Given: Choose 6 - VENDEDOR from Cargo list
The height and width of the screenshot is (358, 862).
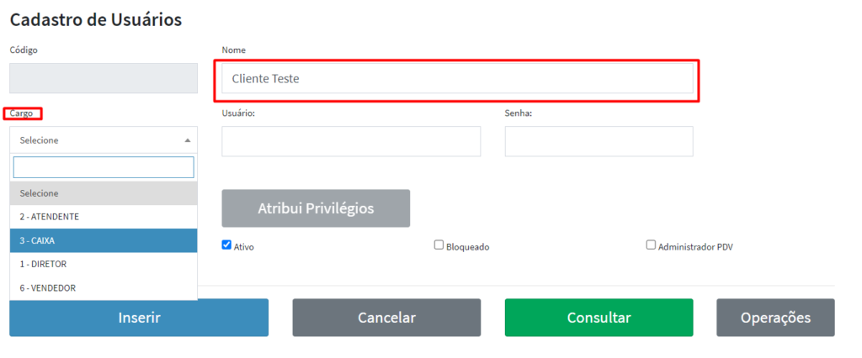Looking at the screenshot, I should (x=104, y=287).
